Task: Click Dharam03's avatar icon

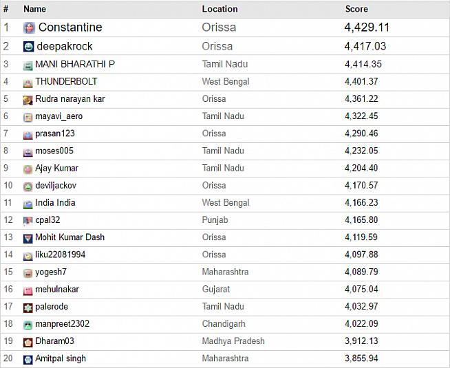Action: point(28,342)
